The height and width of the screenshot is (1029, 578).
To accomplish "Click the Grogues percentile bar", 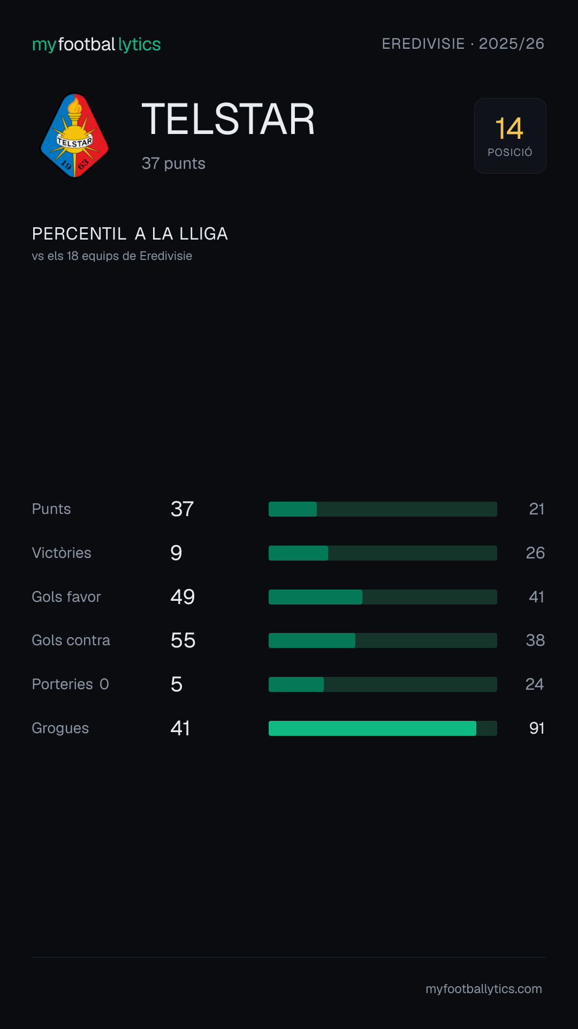I will point(383,728).
